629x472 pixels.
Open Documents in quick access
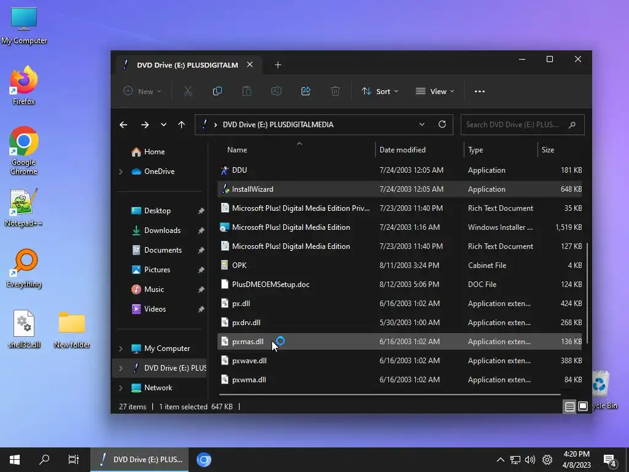click(x=162, y=250)
